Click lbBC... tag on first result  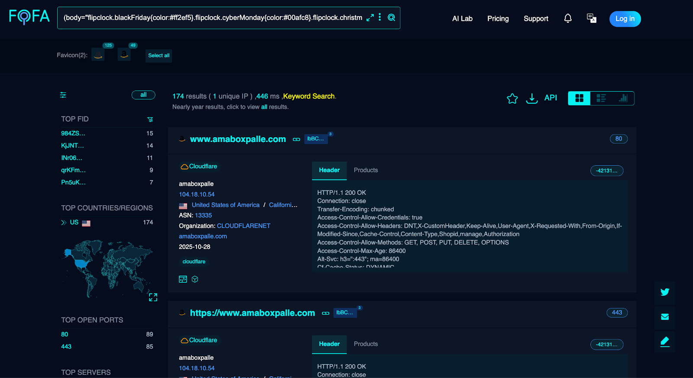tap(316, 139)
